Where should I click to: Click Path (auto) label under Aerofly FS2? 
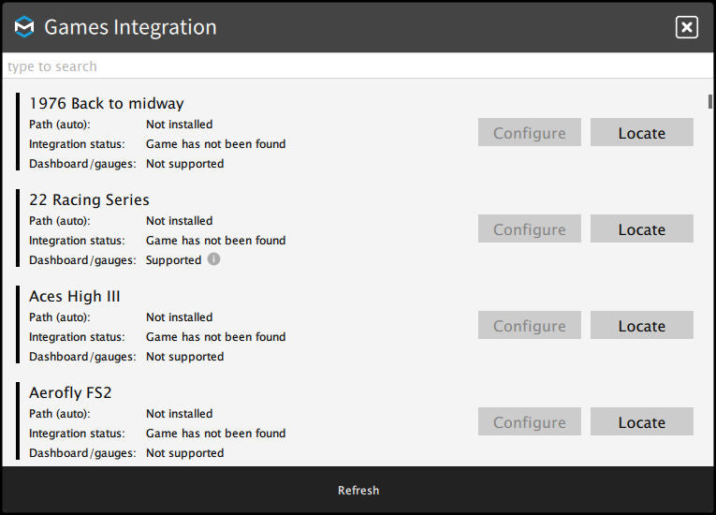(x=59, y=414)
